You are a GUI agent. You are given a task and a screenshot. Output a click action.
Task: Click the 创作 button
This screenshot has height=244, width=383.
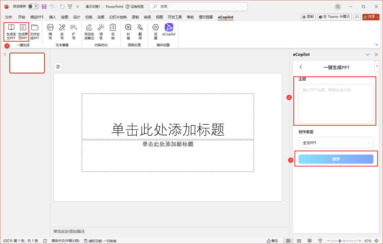tap(336, 159)
